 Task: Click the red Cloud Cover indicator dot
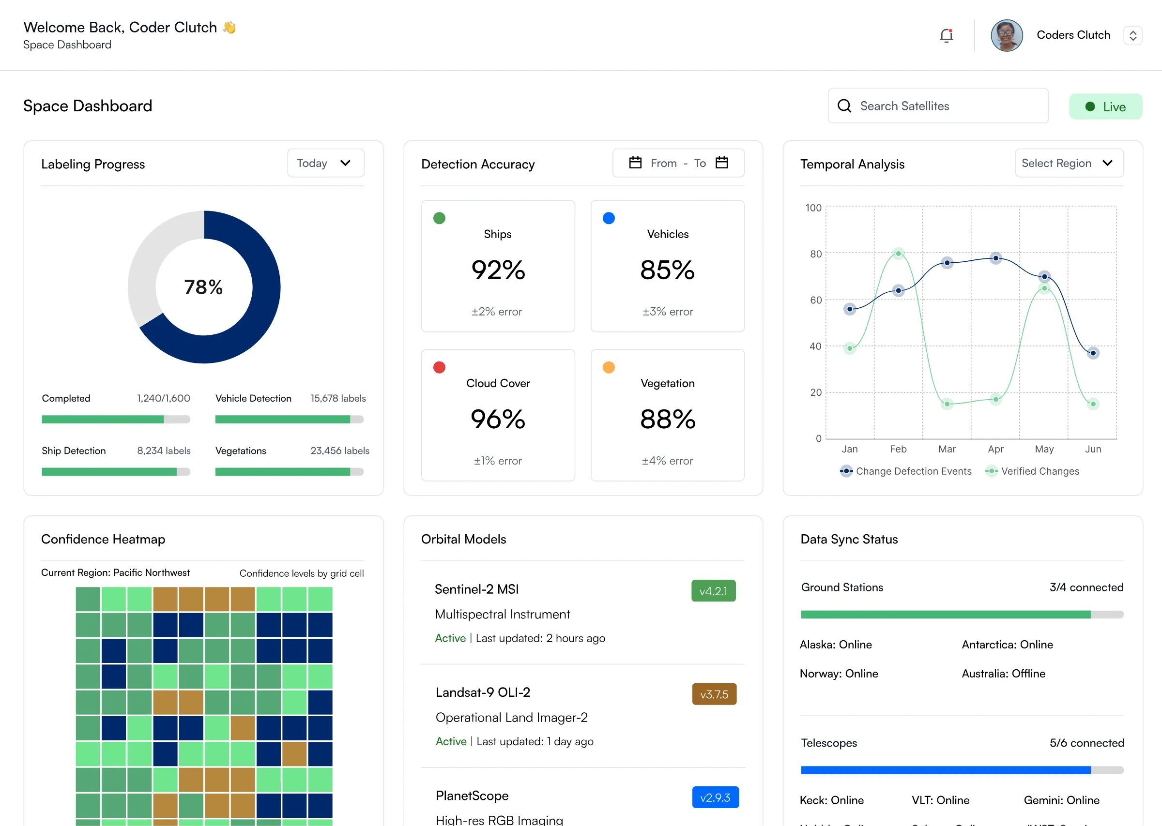(x=439, y=367)
